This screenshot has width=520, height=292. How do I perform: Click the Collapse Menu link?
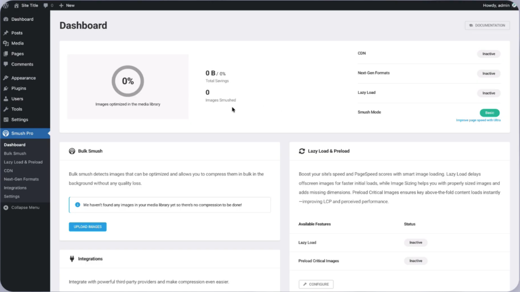25,207
